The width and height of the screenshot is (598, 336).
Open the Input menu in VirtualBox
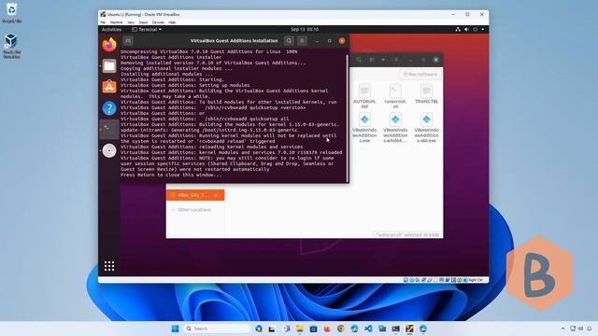pos(143,22)
